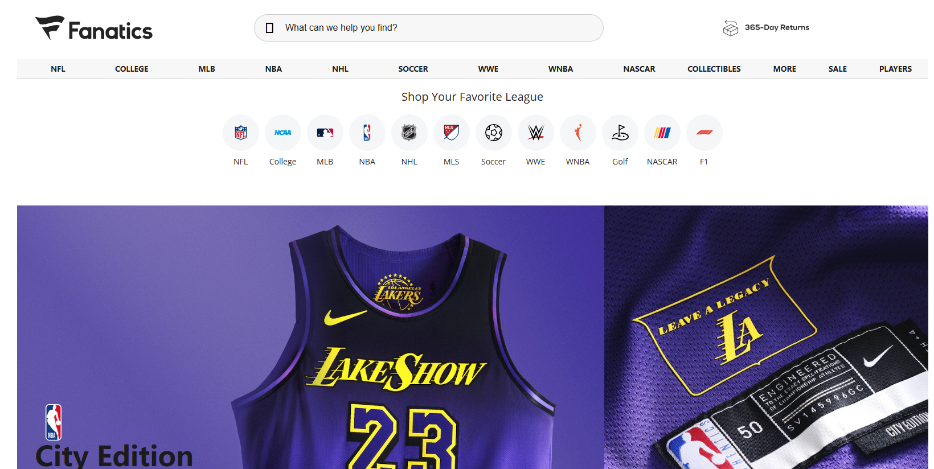This screenshot has width=934, height=469.
Task: Select the F1 league logo icon
Action: click(704, 133)
